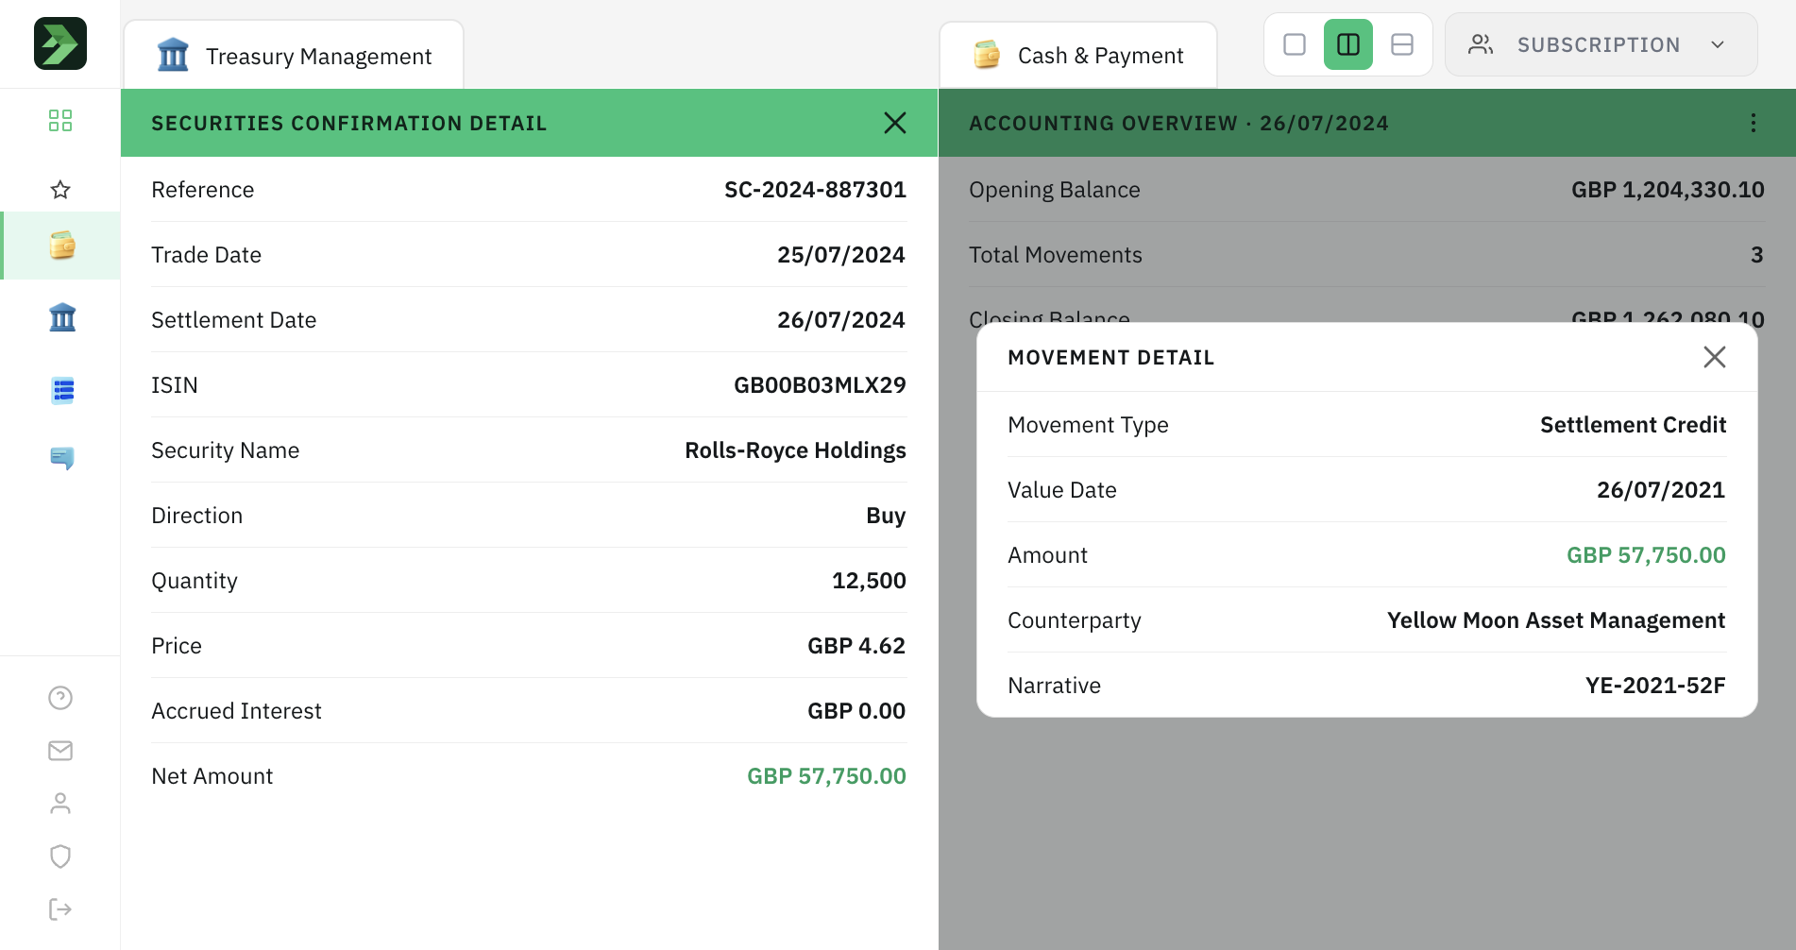Click Price value GBP 4.62

[856, 646]
